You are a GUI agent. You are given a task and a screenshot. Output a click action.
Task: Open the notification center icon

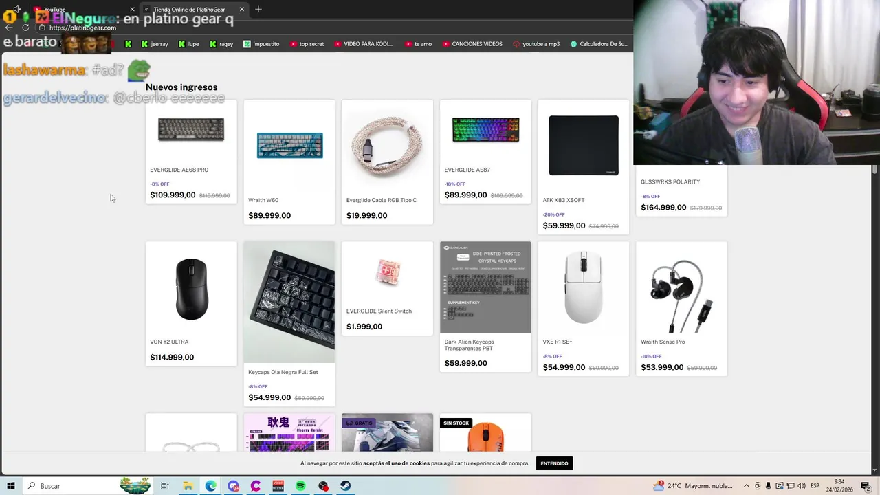(x=866, y=486)
